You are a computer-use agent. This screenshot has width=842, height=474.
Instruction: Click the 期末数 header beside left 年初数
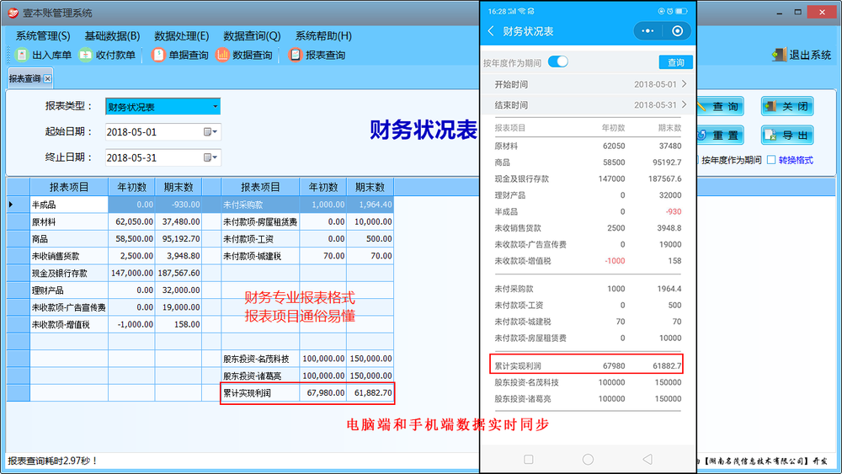179,187
